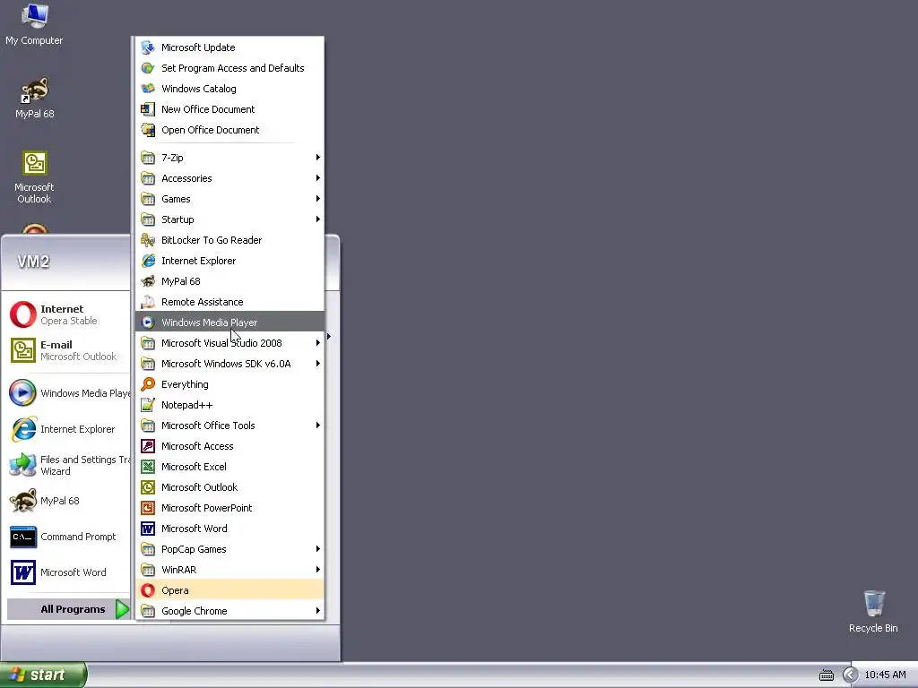Click MyPal 68 raccoon icon in All Programs list
Image resolution: width=918 pixels, height=688 pixels.
click(148, 281)
